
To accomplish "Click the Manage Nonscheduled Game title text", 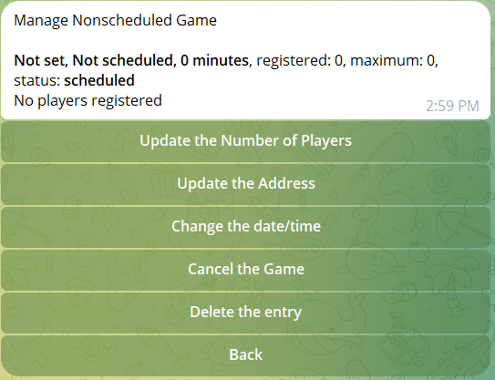I will point(115,21).
